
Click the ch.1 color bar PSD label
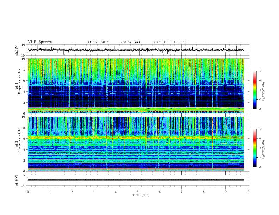pyautogui.click(x=264, y=91)
